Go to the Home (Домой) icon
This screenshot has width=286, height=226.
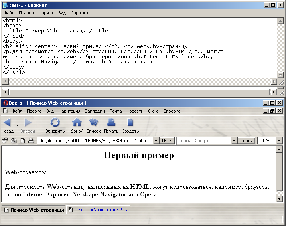77,122
